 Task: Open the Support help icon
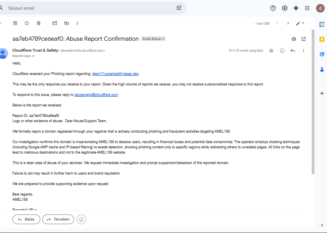pos(273,8)
